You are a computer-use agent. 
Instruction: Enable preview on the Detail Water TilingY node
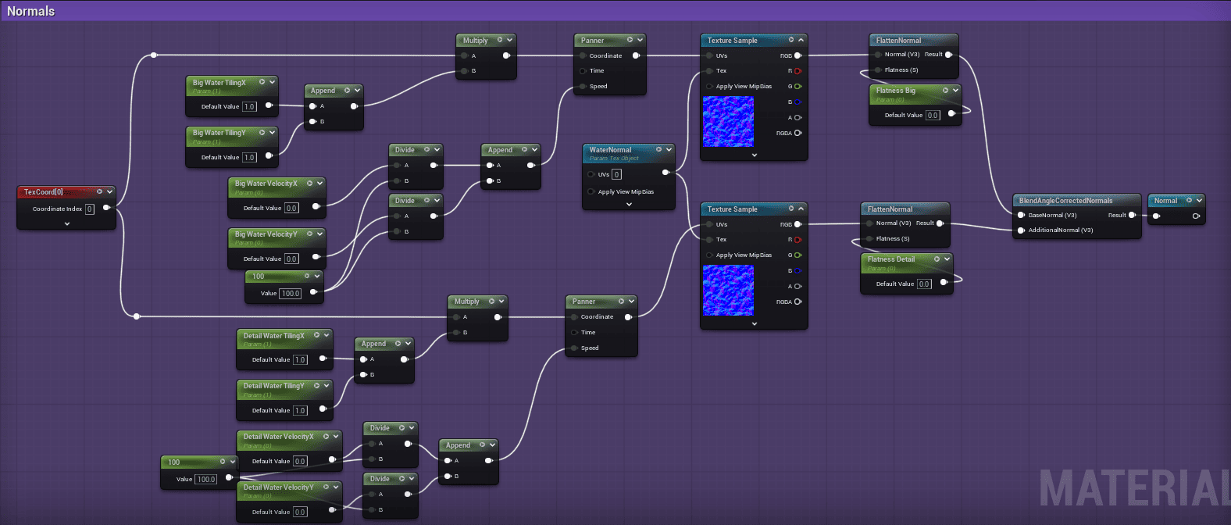click(316, 385)
